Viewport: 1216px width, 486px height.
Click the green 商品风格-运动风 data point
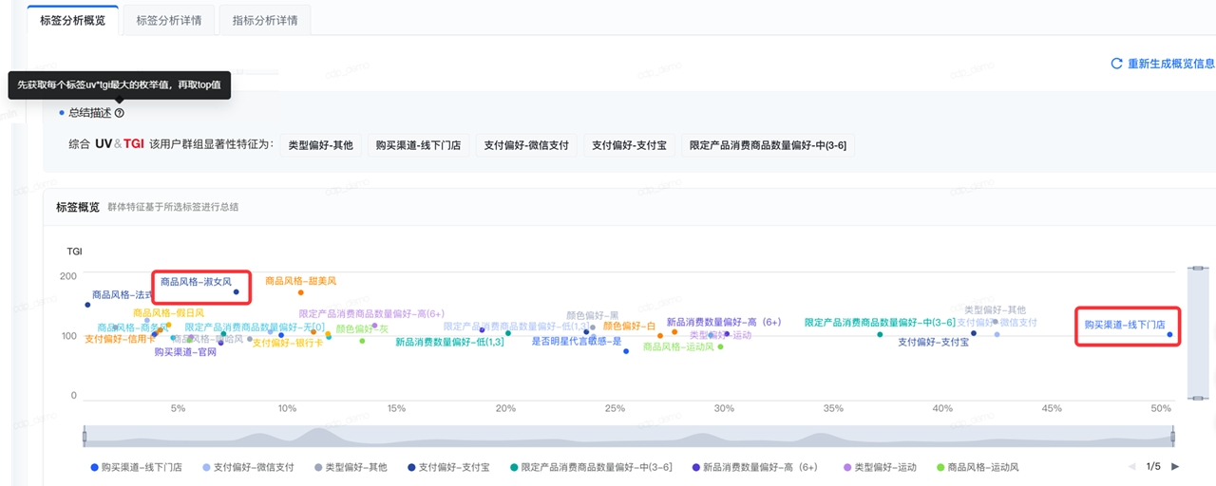720,346
